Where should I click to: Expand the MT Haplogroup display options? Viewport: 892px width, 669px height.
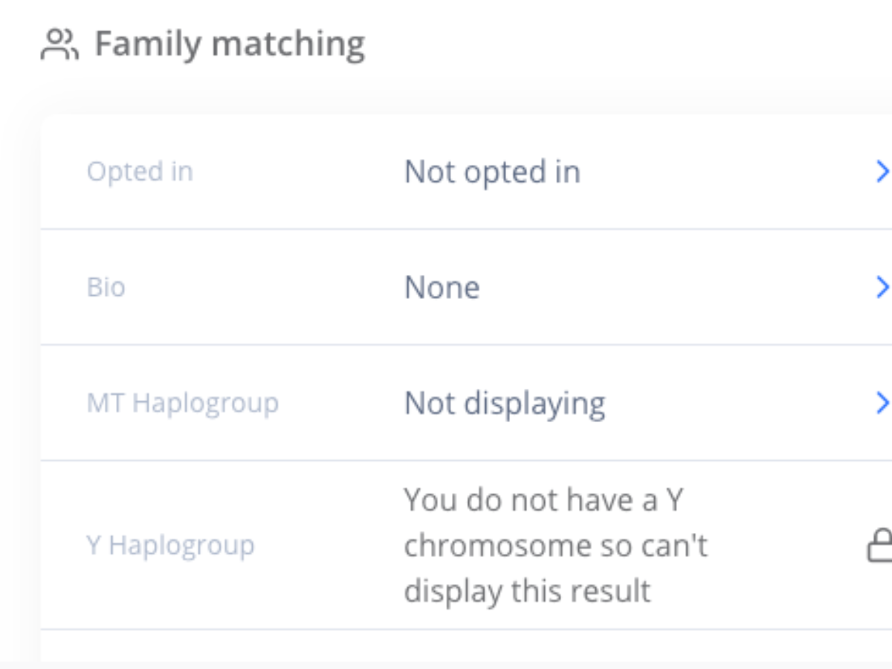[884, 403]
